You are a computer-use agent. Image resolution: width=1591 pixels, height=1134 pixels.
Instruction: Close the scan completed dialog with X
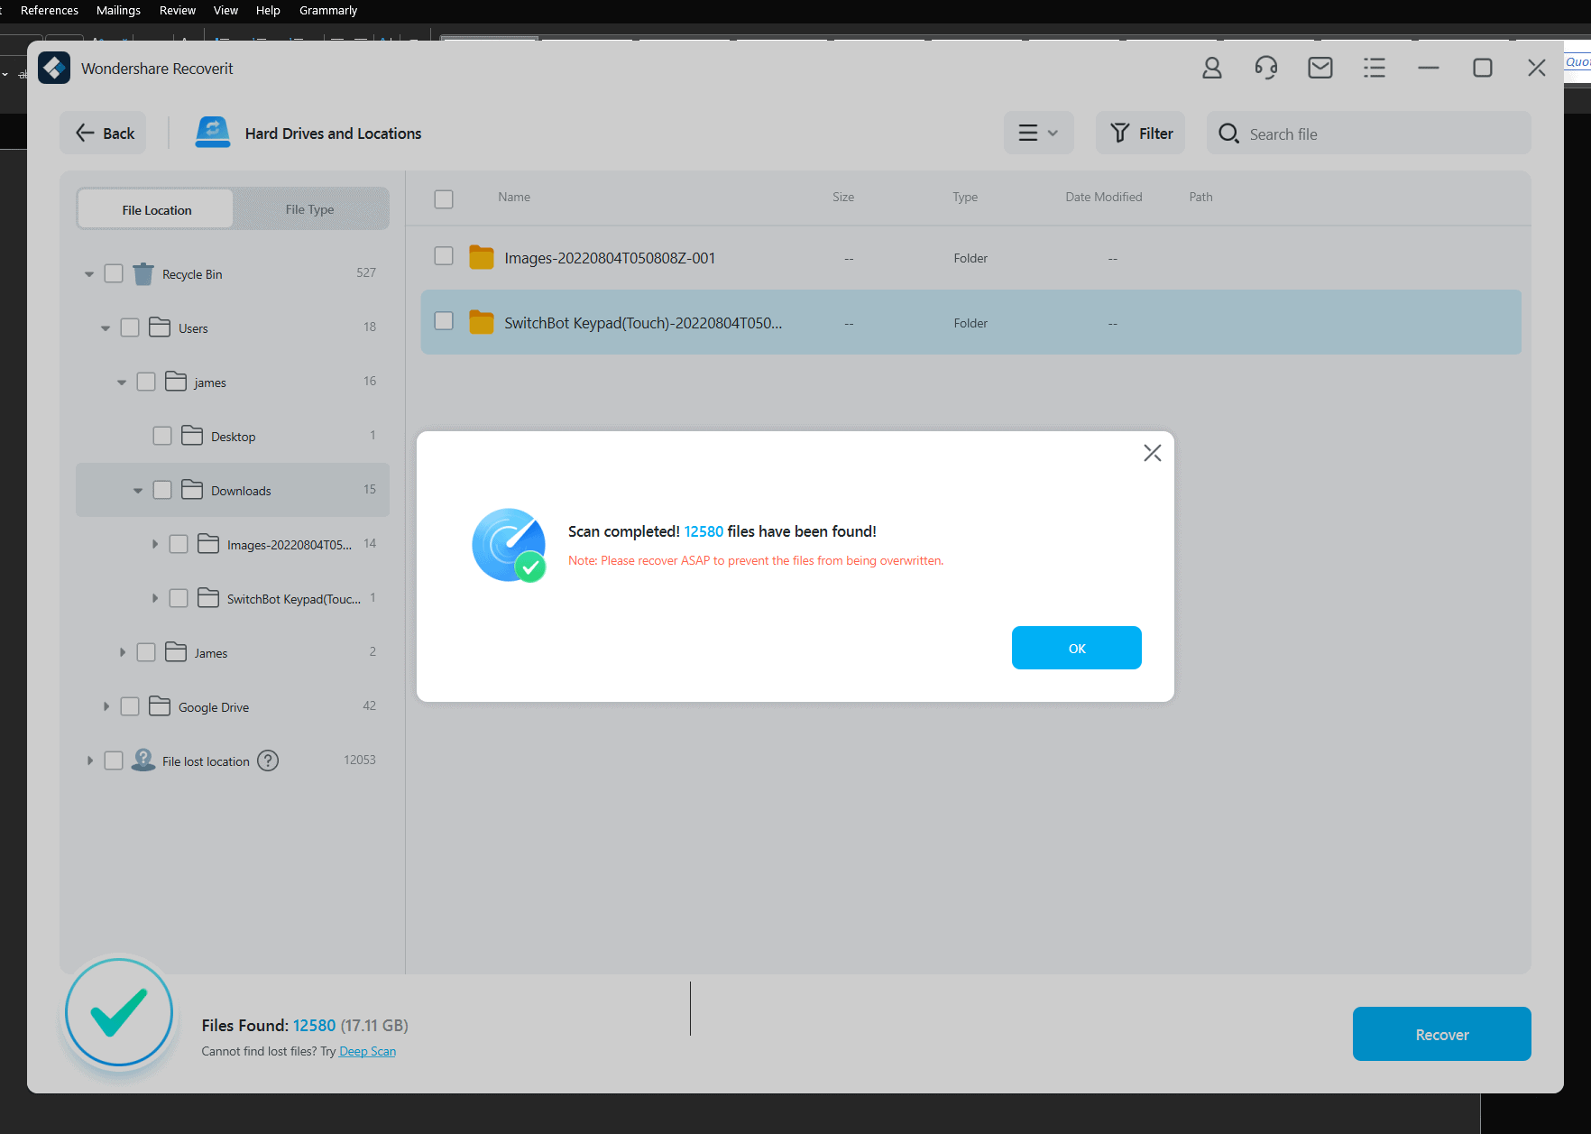point(1152,453)
